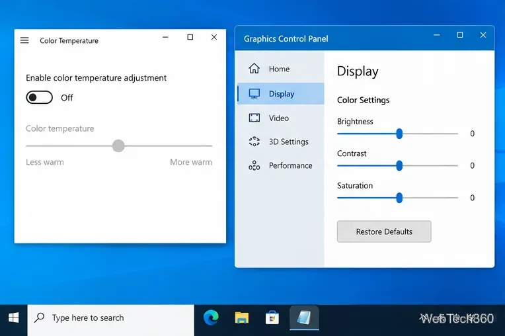Minimize the Graphics Control Panel window
Image resolution: width=505 pixels, height=336 pixels.
pos(437,35)
